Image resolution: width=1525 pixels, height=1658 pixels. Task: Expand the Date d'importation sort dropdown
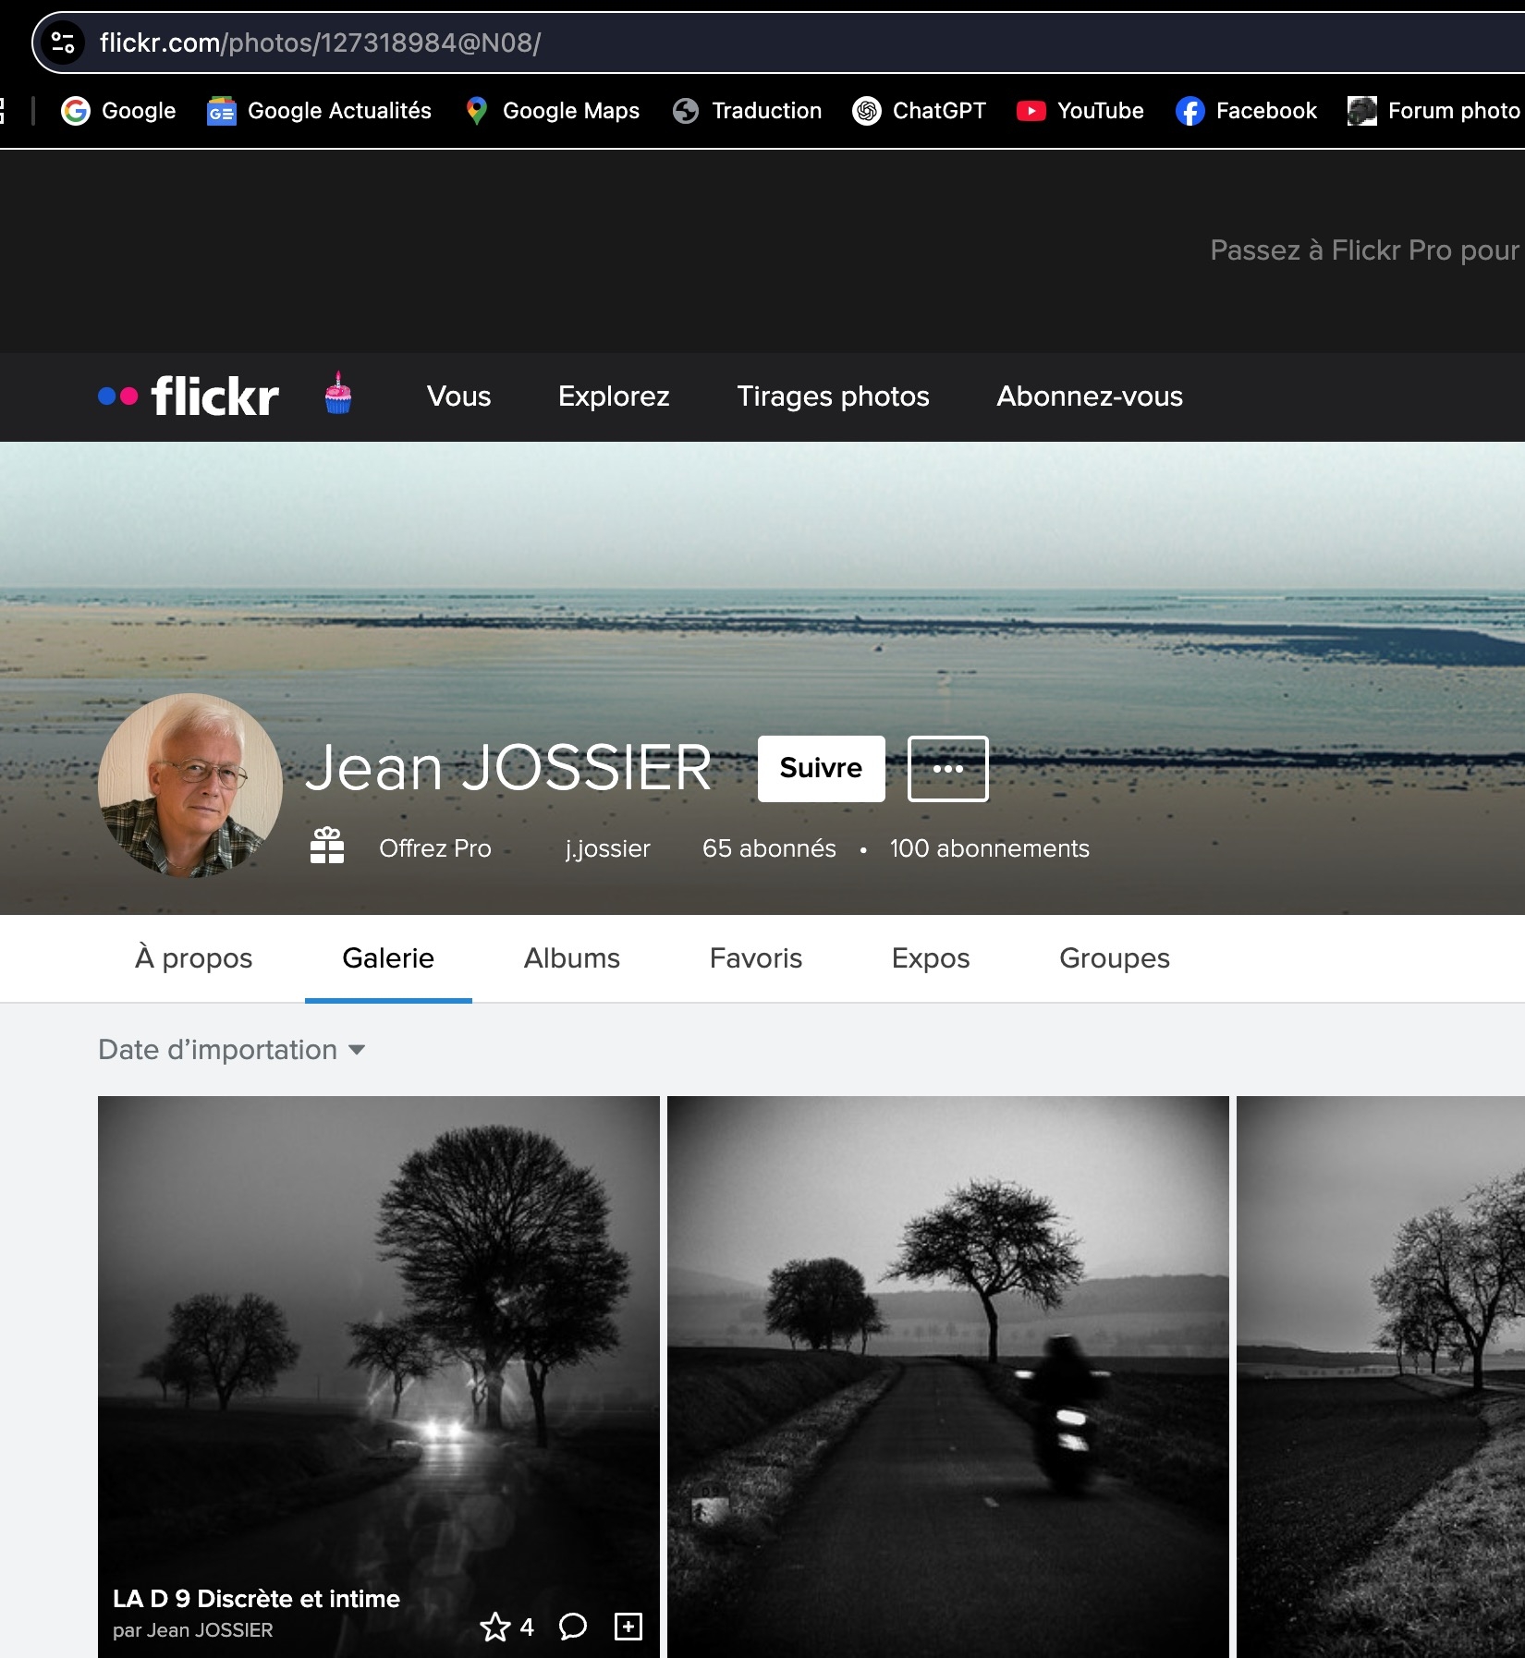(232, 1050)
